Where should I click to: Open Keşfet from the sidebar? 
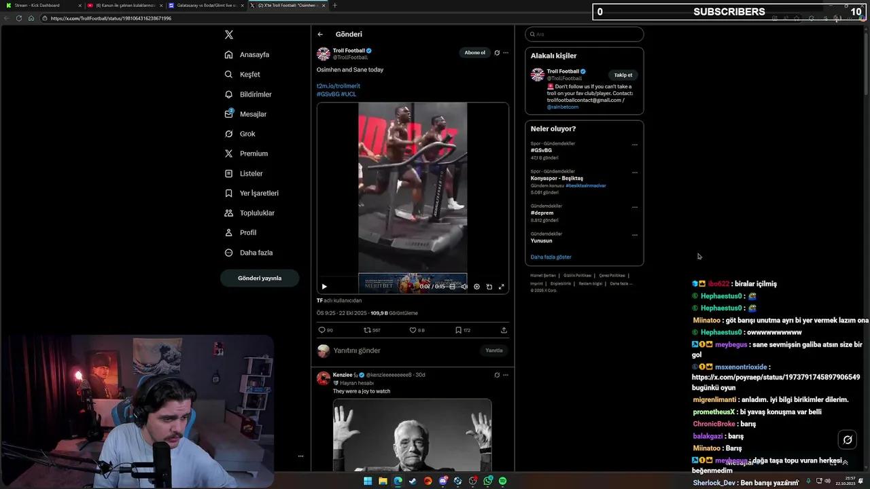coord(243,74)
